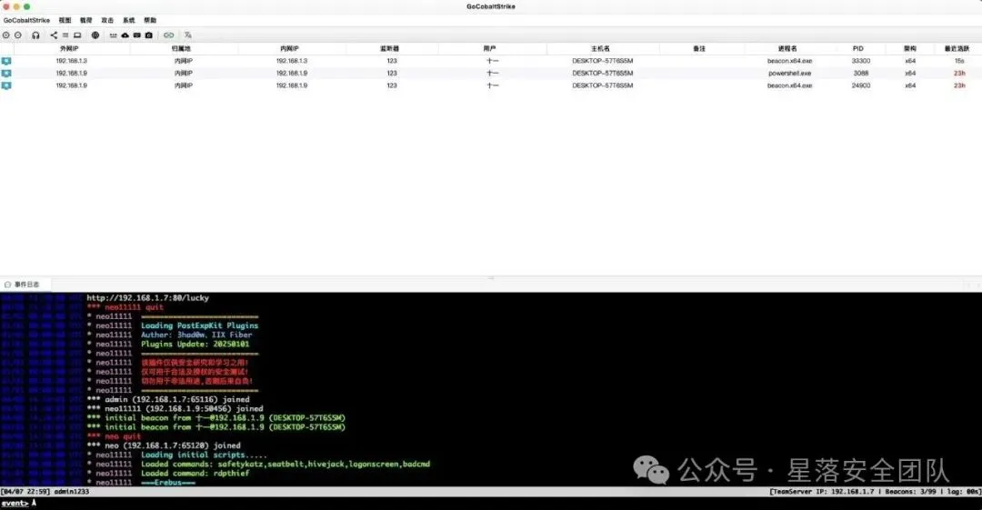
Task: Click TeamServer IP status bar text
Action: [x=822, y=492]
